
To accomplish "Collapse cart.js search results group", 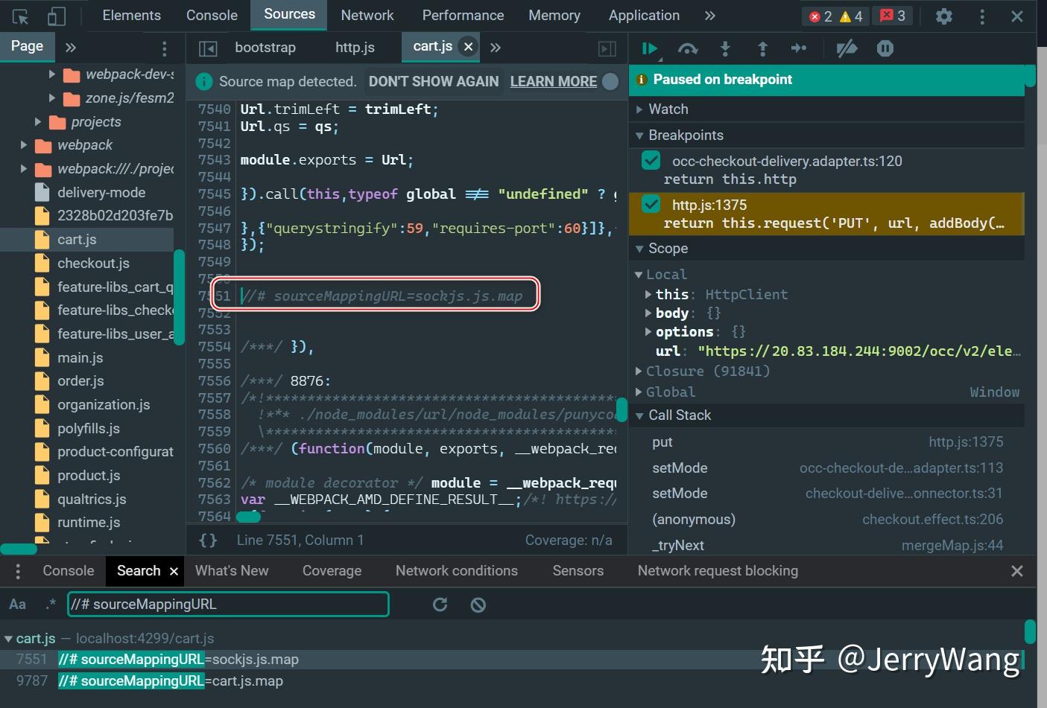I will tap(8, 639).
